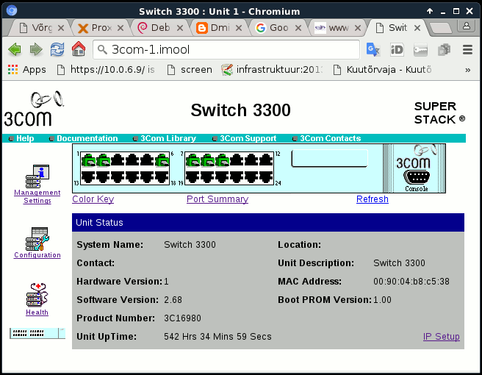Click the small switch unit thumbnail
Screen dimensions: 482x375
(x=37, y=333)
